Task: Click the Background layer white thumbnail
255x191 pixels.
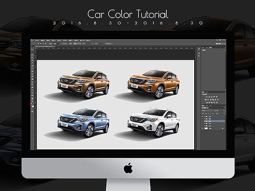Action: pos(206,128)
